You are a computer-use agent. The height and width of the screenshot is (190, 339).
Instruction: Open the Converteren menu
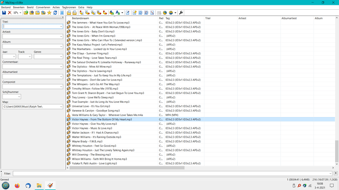[x=43, y=7]
